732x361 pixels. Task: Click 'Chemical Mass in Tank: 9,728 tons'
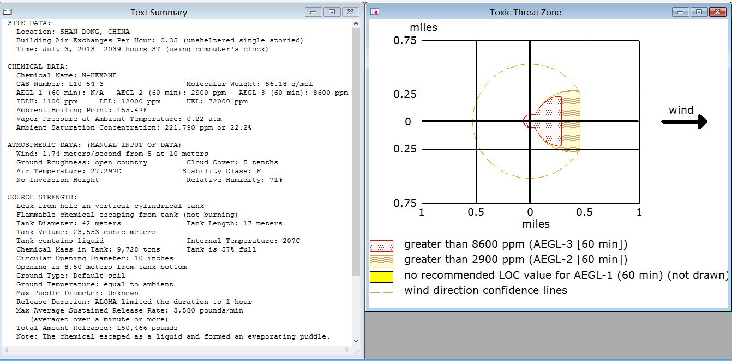[88, 249]
